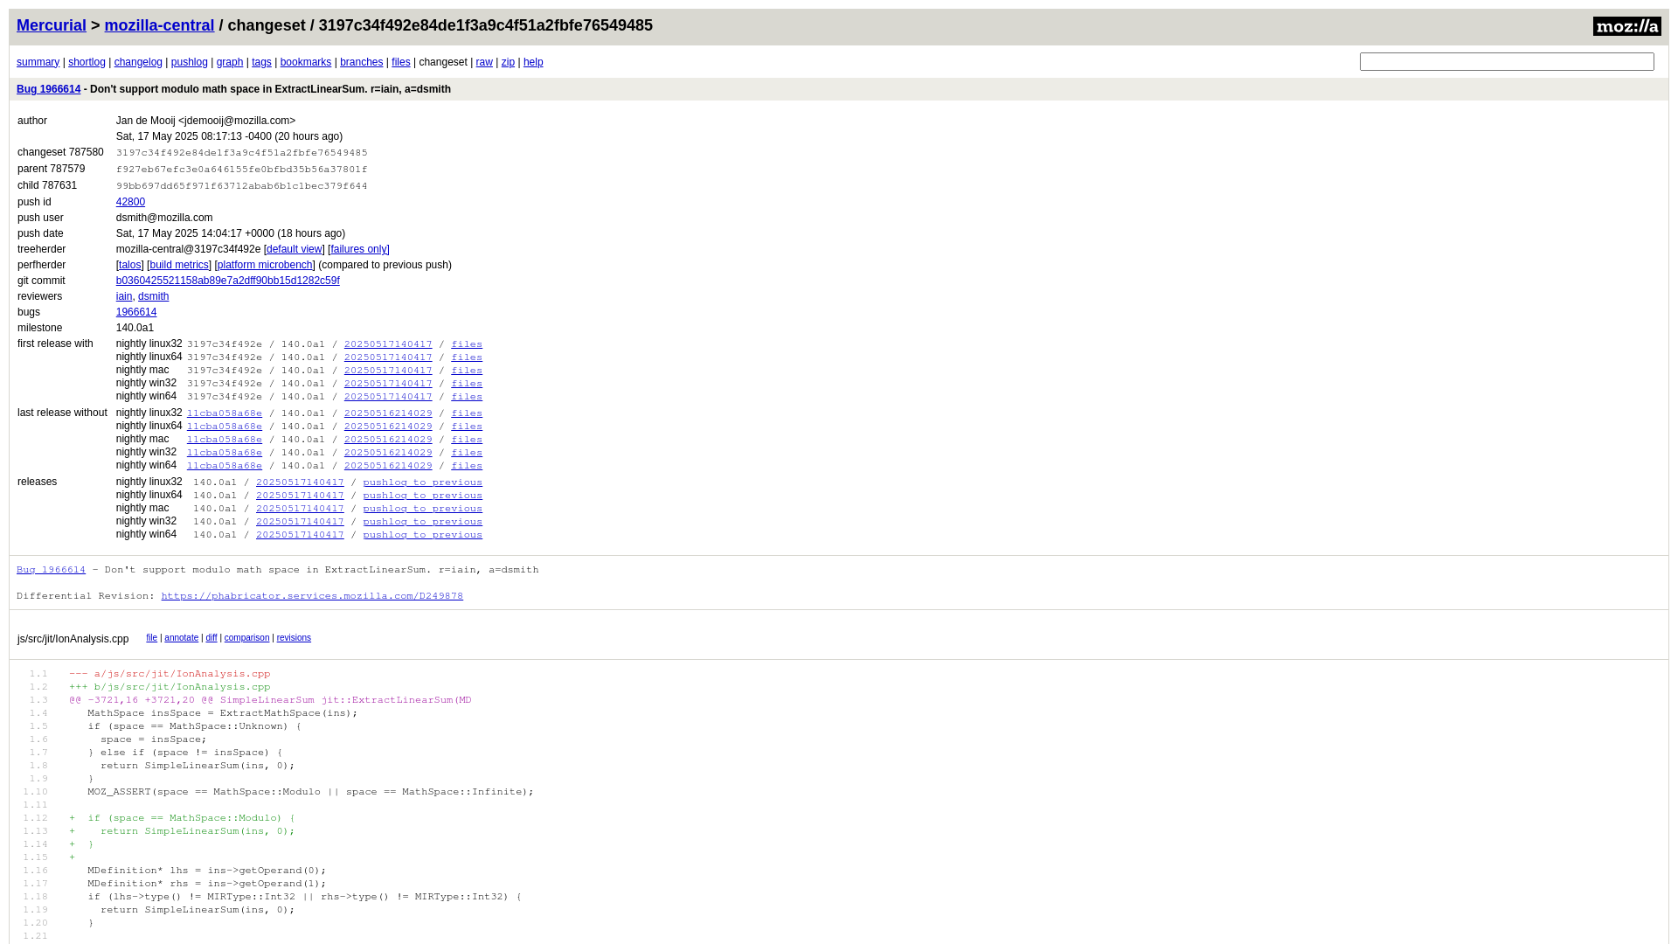This screenshot has width=1678, height=944.
Task: Open the bookmarks page
Action: pos(306,62)
